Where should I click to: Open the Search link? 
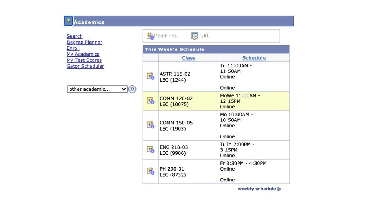tap(74, 36)
